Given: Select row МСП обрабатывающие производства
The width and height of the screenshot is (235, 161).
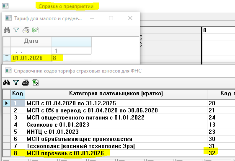Looking at the screenshot, I should pos(119,139).
